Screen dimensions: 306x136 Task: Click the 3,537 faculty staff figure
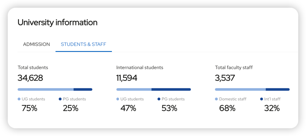click(225, 78)
